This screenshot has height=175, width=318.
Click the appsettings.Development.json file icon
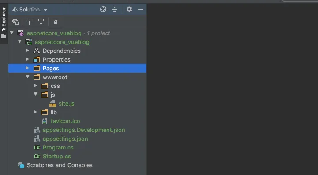[x=37, y=130]
